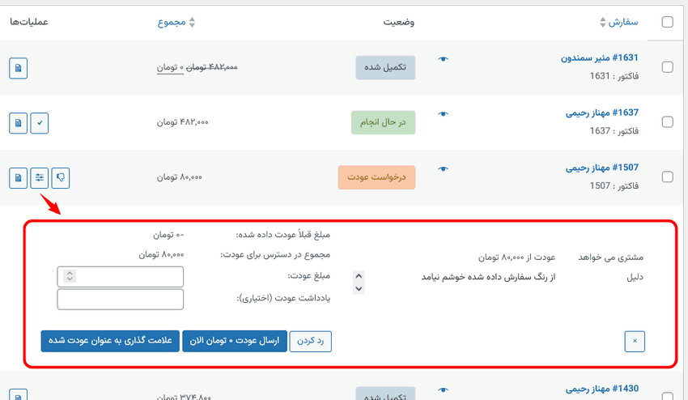Open order #1430 مهناز رحیمی
The height and width of the screenshot is (400, 688).
602,389
